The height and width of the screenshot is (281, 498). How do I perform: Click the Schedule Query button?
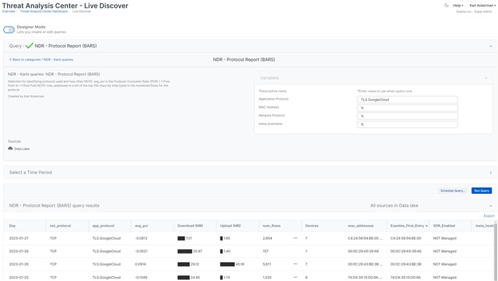(x=452, y=190)
